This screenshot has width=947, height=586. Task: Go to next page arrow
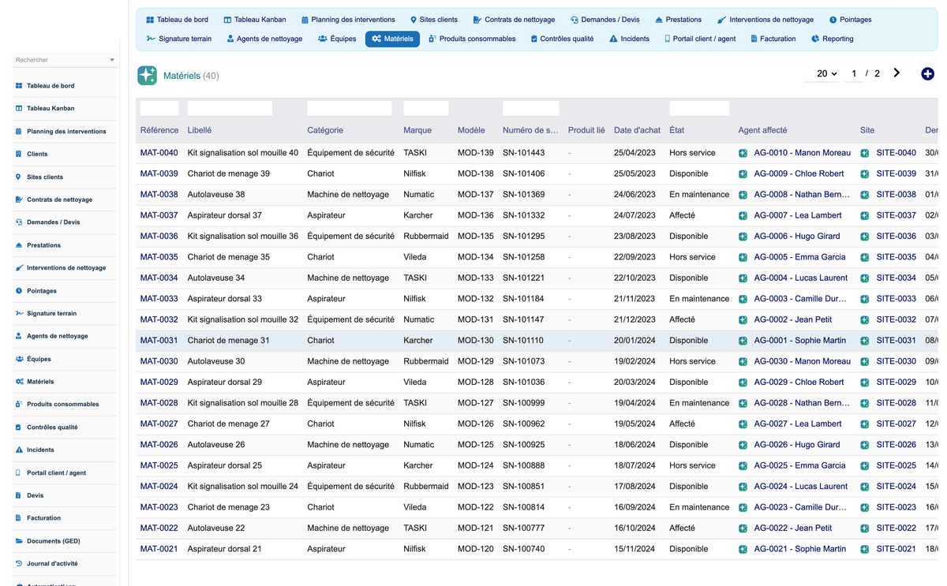pos(896,73)
